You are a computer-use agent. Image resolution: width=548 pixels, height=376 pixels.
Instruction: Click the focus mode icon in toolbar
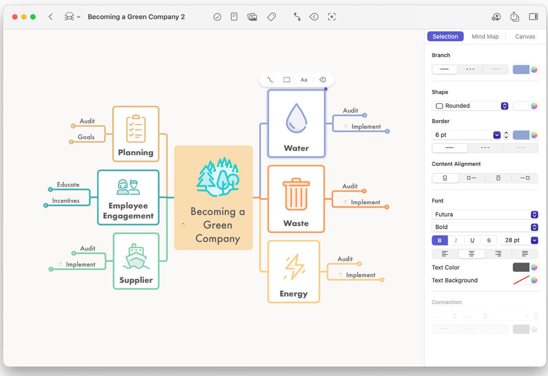pos(331,17)
